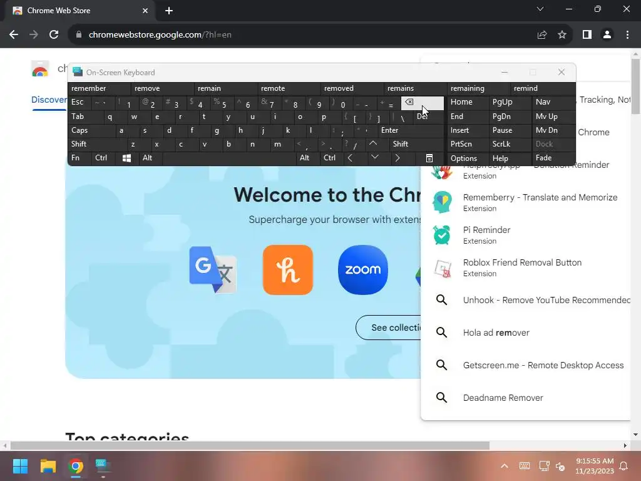The width and height of the screenshot is (641, 481).
Task: Toggle left Ctrl key on keyboard
Action: pos(103,158)
